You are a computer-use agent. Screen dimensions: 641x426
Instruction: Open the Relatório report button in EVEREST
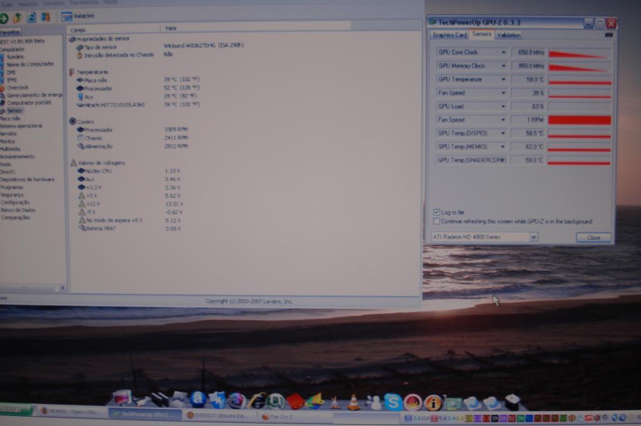tap(78, 16)
